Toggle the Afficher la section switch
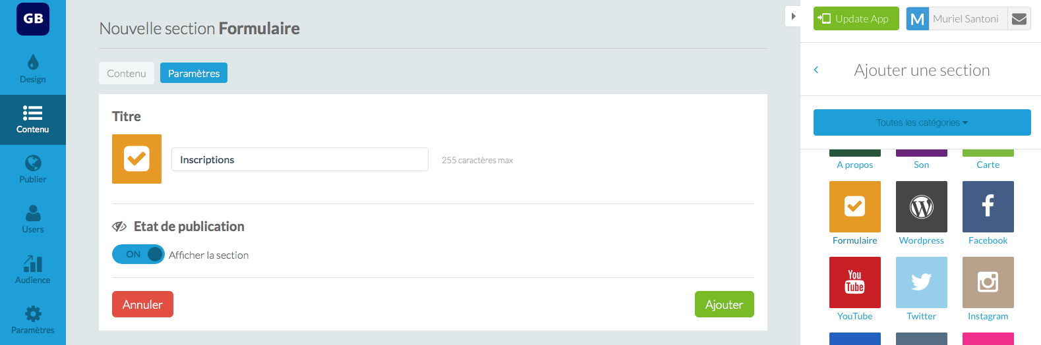 pos(138,254)
